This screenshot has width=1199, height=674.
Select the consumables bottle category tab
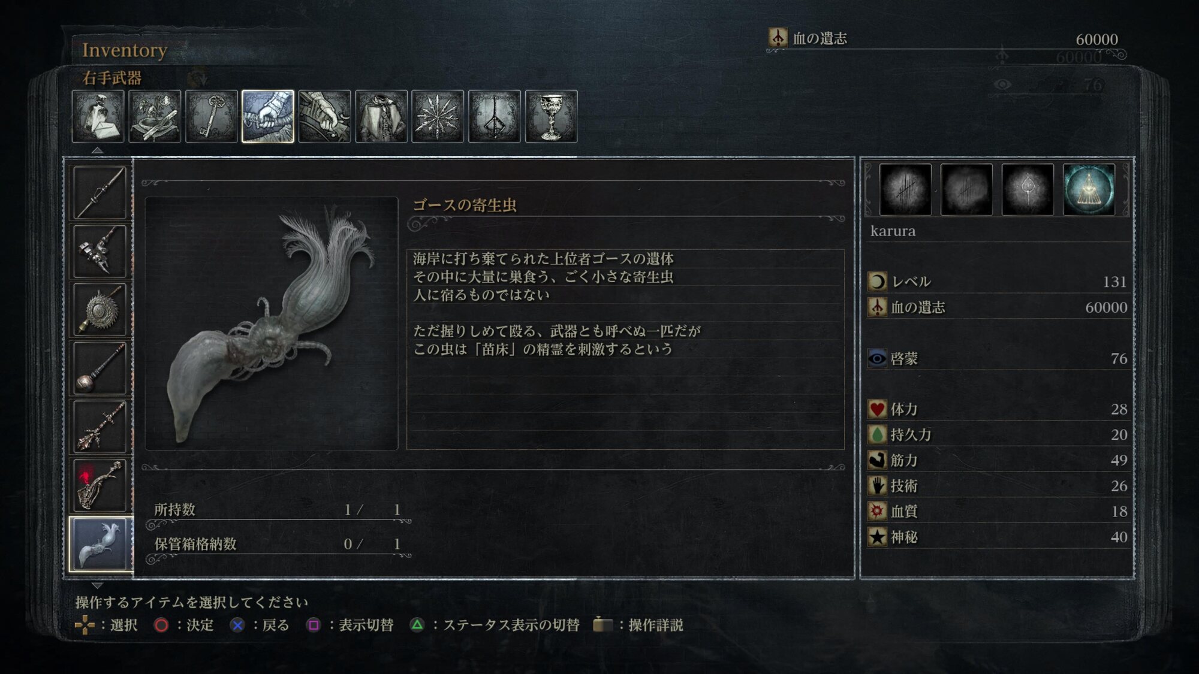pyautogui.click(x=98, y=116)
